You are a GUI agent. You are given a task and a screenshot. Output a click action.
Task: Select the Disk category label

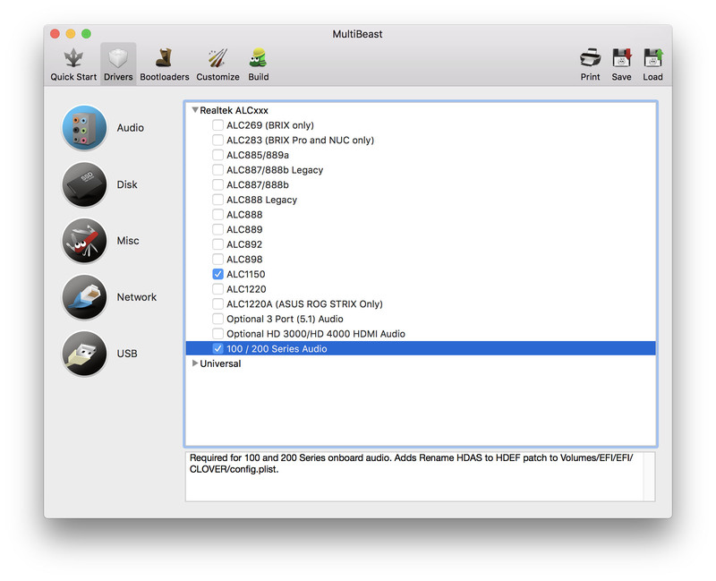click(127, 184)
